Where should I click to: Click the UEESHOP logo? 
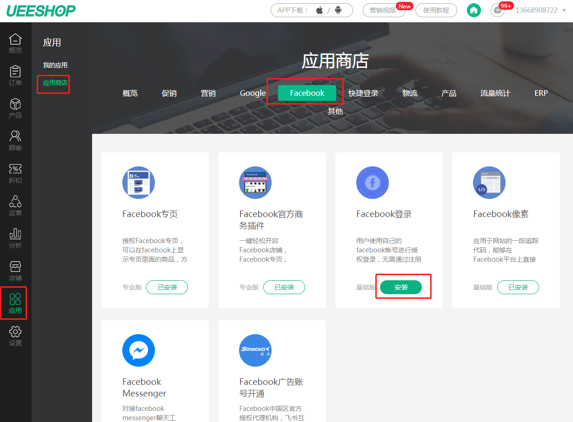(x=41, y=11)
